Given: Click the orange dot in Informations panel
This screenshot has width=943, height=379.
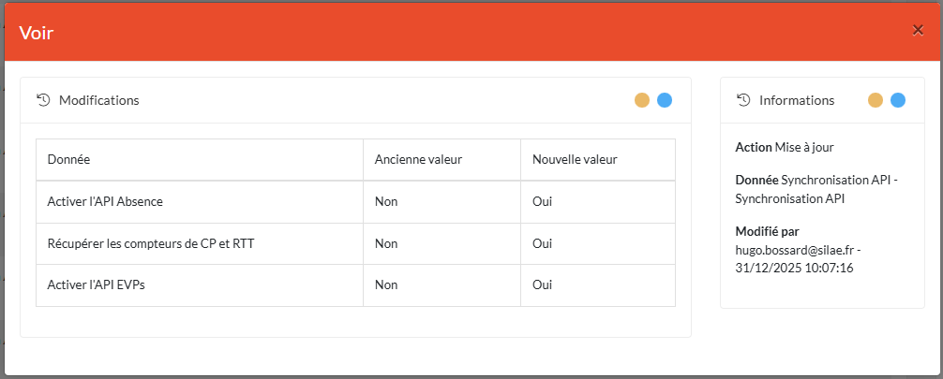Looking at the screenshot, I should point(876,100).
